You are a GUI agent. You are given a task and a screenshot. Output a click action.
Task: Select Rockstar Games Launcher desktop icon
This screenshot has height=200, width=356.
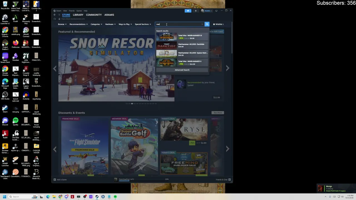point(5,149)
